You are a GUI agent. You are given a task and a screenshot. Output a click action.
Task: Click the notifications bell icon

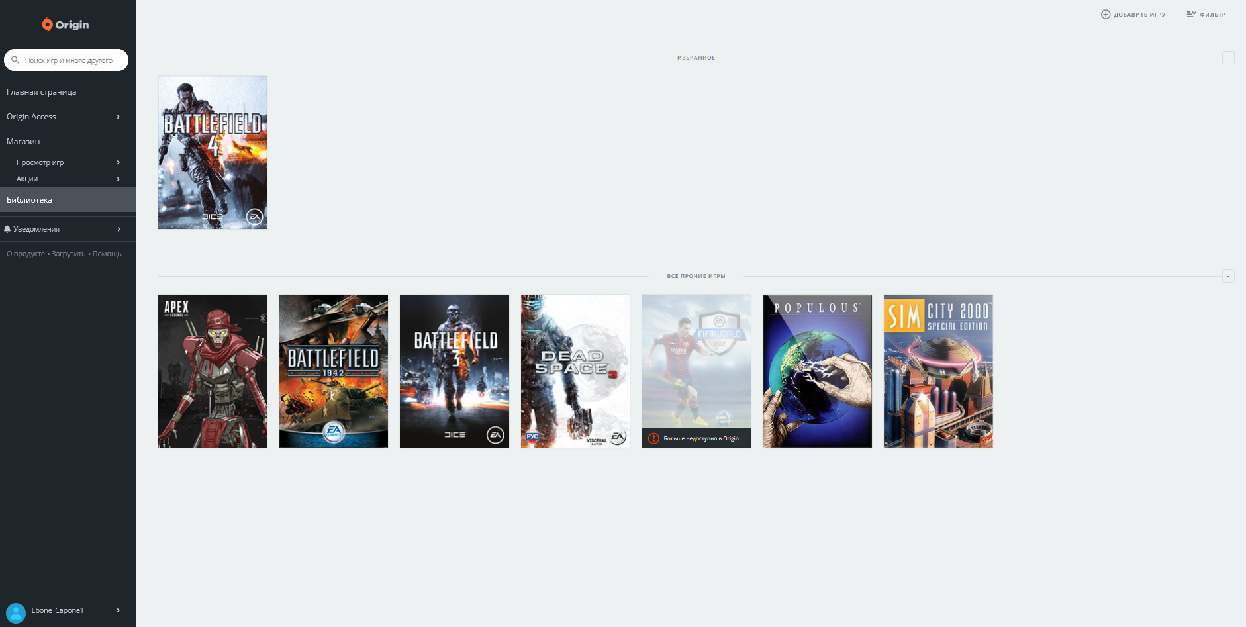click(x=7, y=229)
